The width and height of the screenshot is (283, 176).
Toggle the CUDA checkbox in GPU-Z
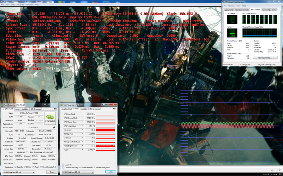(25, 167)
